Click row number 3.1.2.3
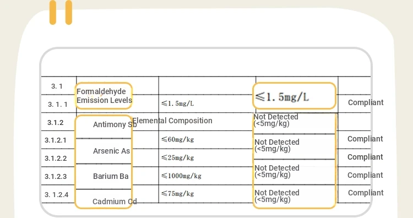The image size is (413, 218). 56,176
